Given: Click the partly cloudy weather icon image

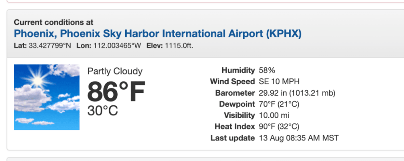Looking at the screenshot, I should 46,97.
